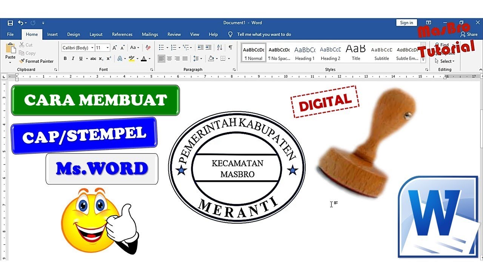Click the Justify alignment icon
483x271 pixels.
[x=185, y=59]
